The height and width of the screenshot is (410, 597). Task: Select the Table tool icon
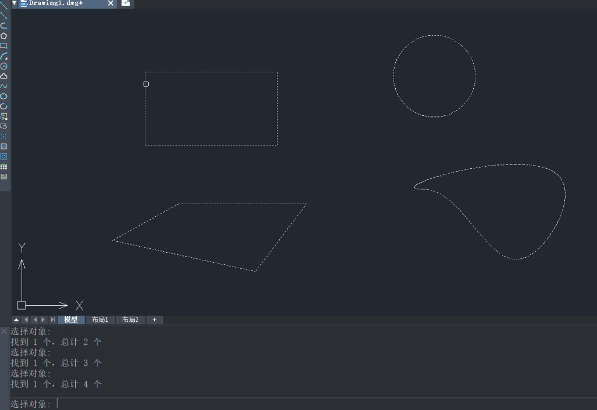click(x=4, y=167)
